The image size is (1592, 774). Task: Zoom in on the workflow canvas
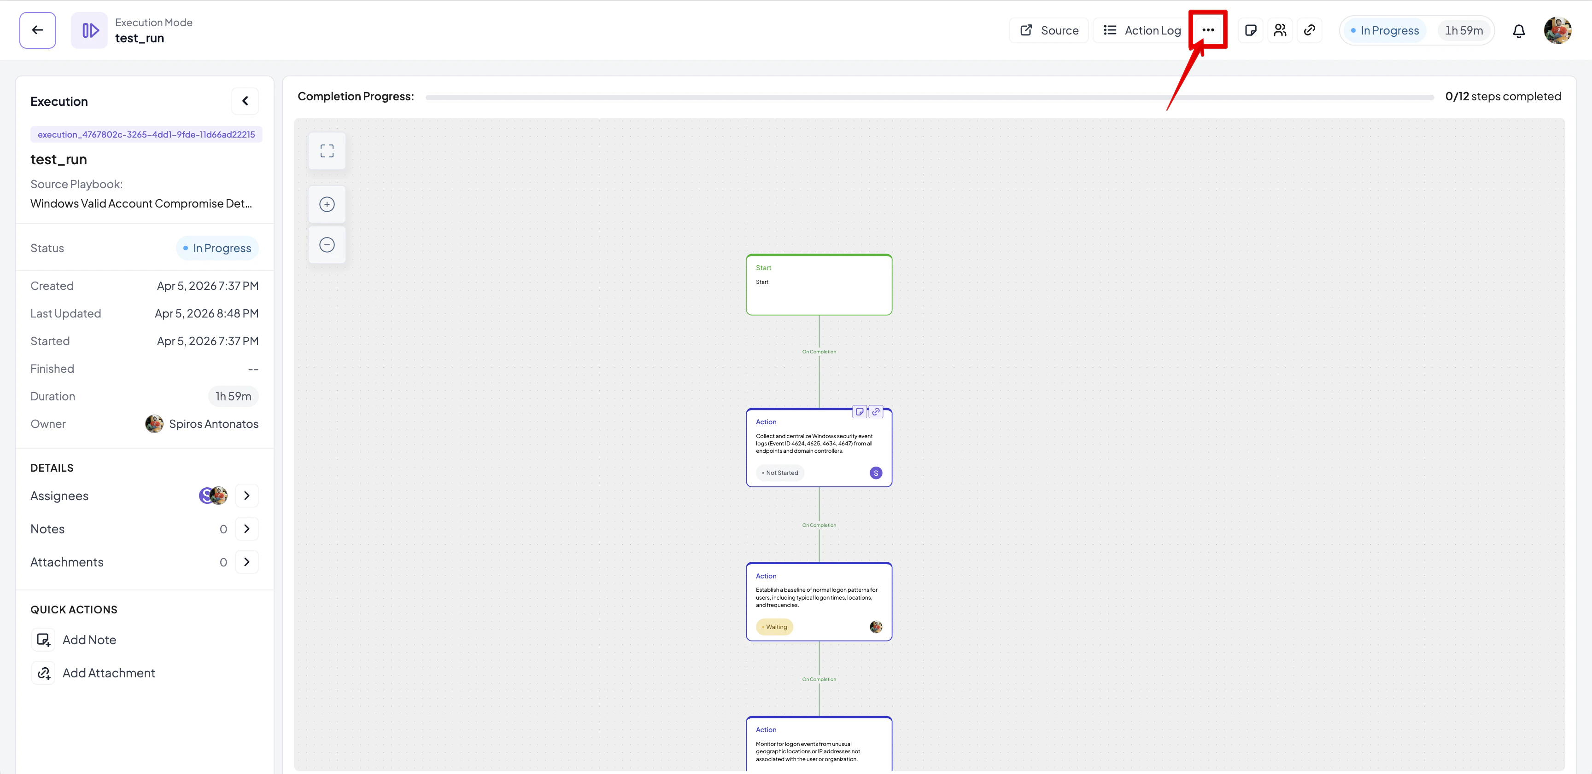(x=327, y=204)
